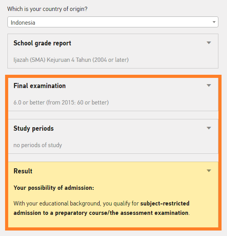
Task: Open the Indonesia country of origin dropdown
Action: (113, 22)
